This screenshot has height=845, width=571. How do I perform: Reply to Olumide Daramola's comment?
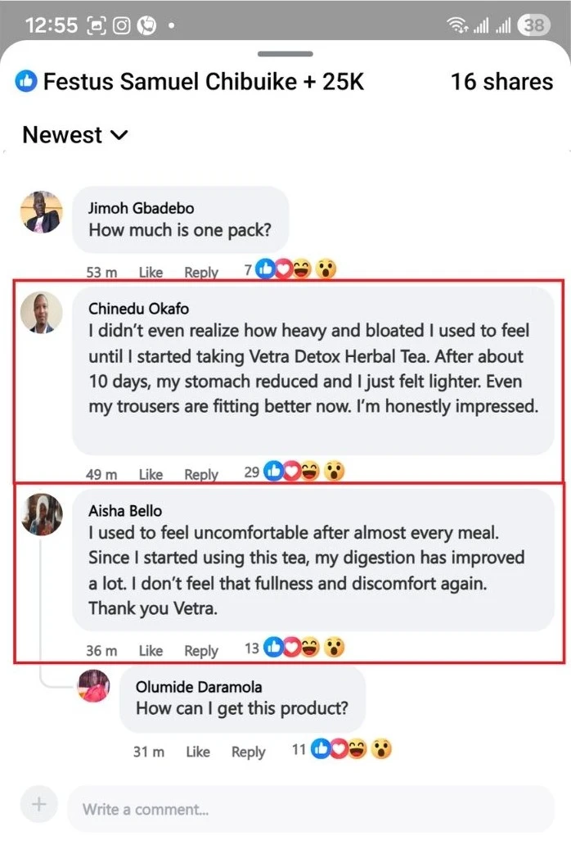248,752
